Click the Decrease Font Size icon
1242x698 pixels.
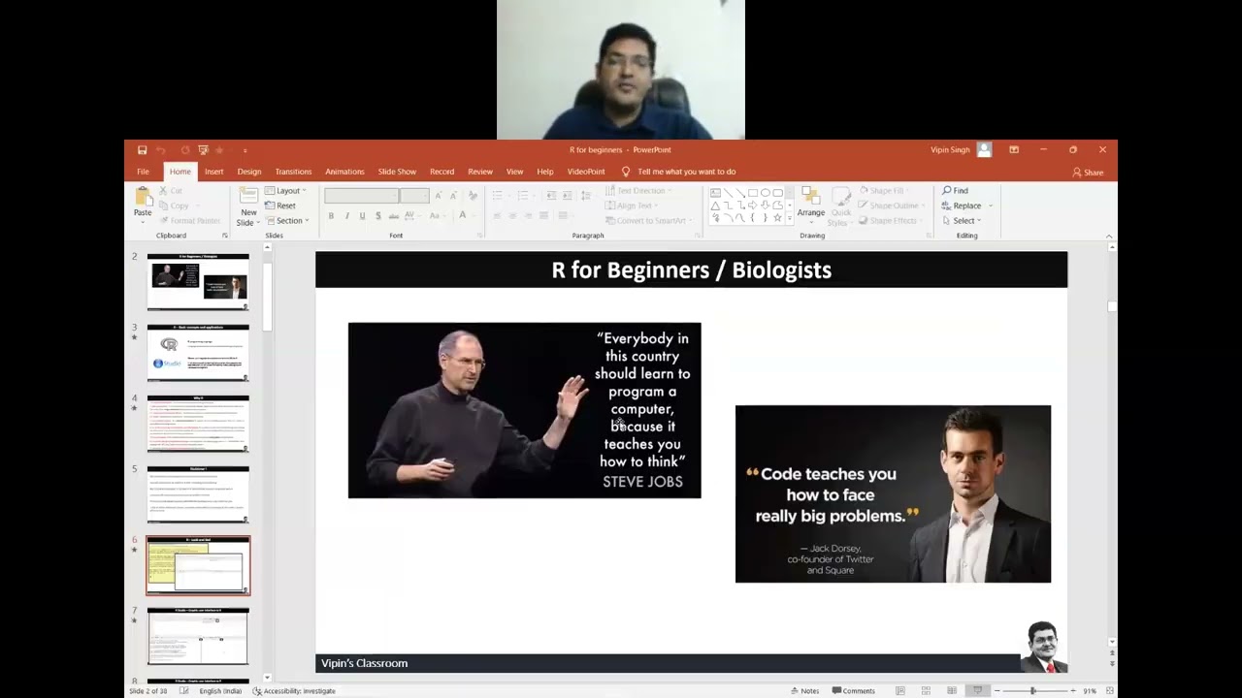point(453,195)
